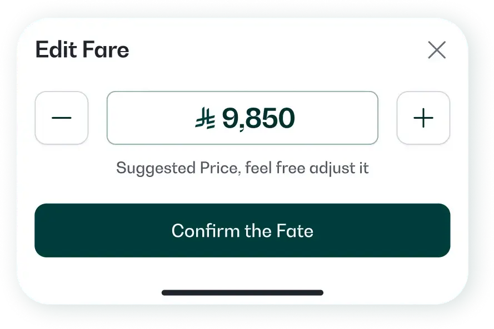Tap the plus icon to raise price

tap(423, 118)
